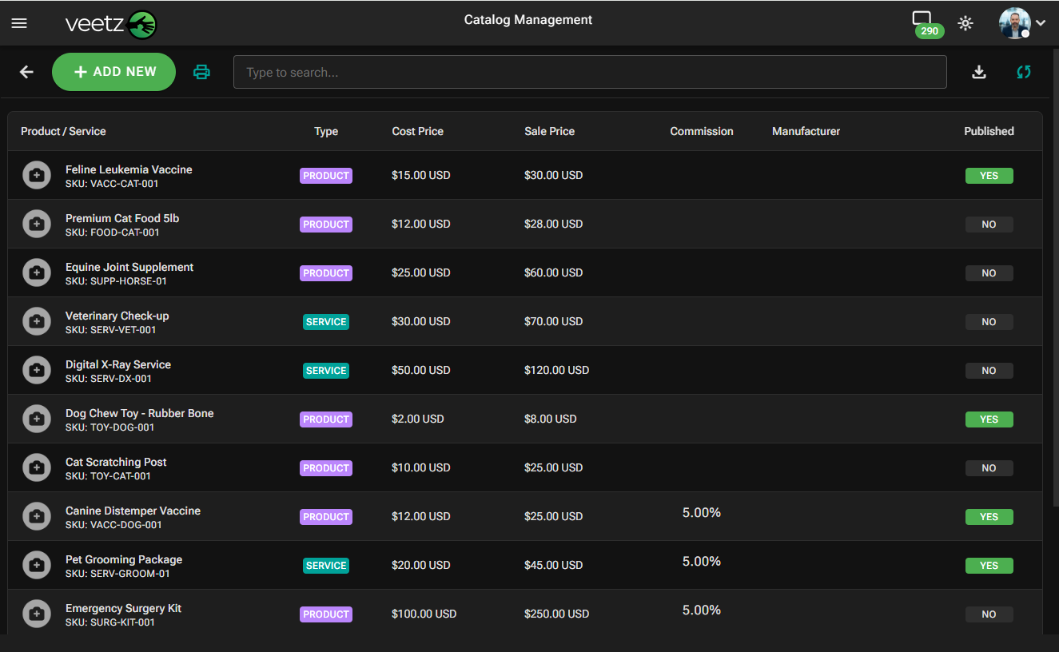Screen dimensions: 1059x652
Task: Click the back arrow to leave Catalog Management
Action: point(26,72)
